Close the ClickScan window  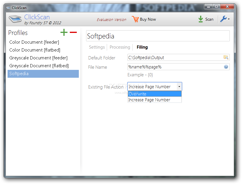227,7
